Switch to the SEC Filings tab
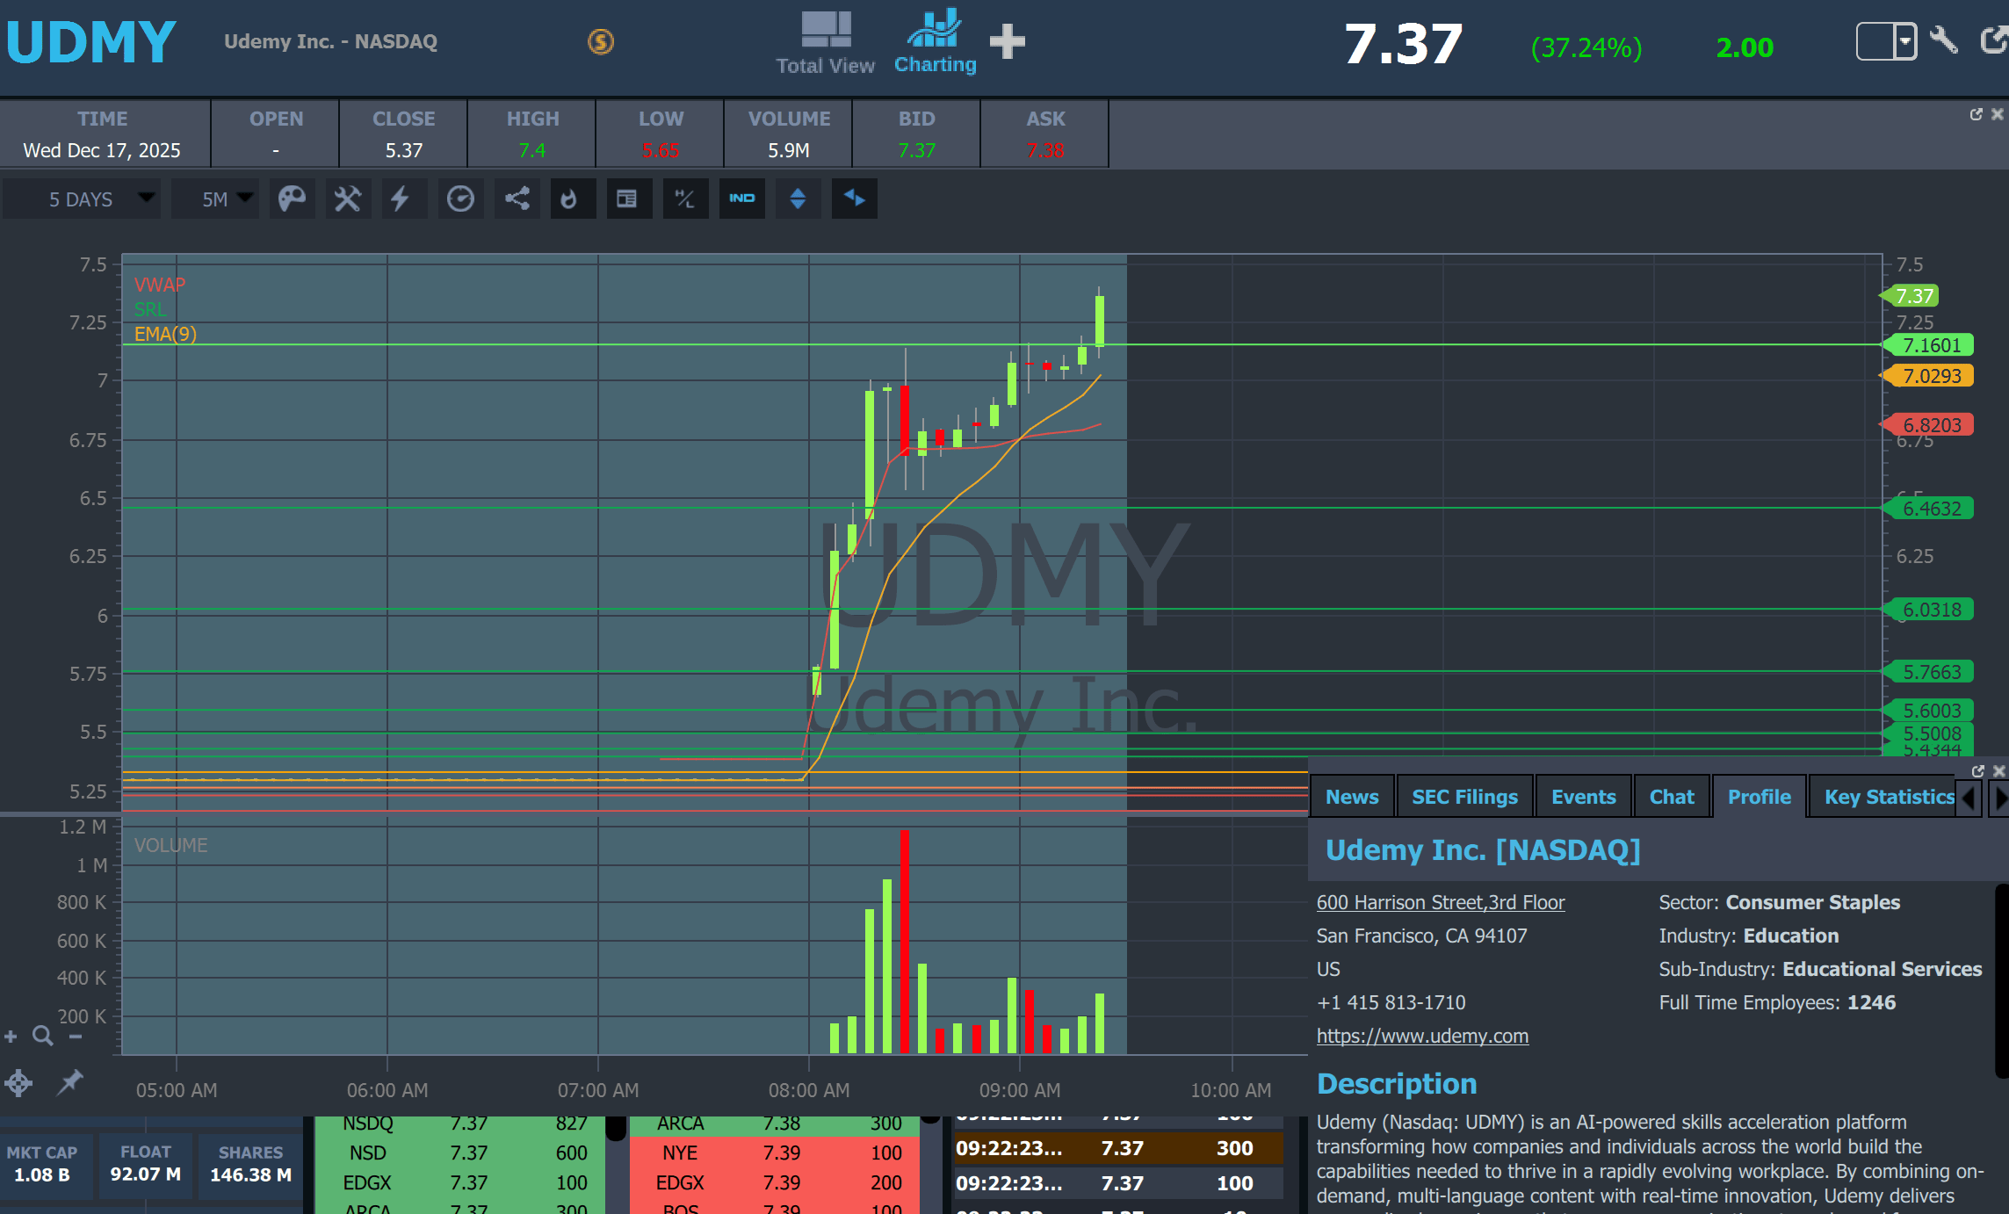 [x=1464, y=797]
